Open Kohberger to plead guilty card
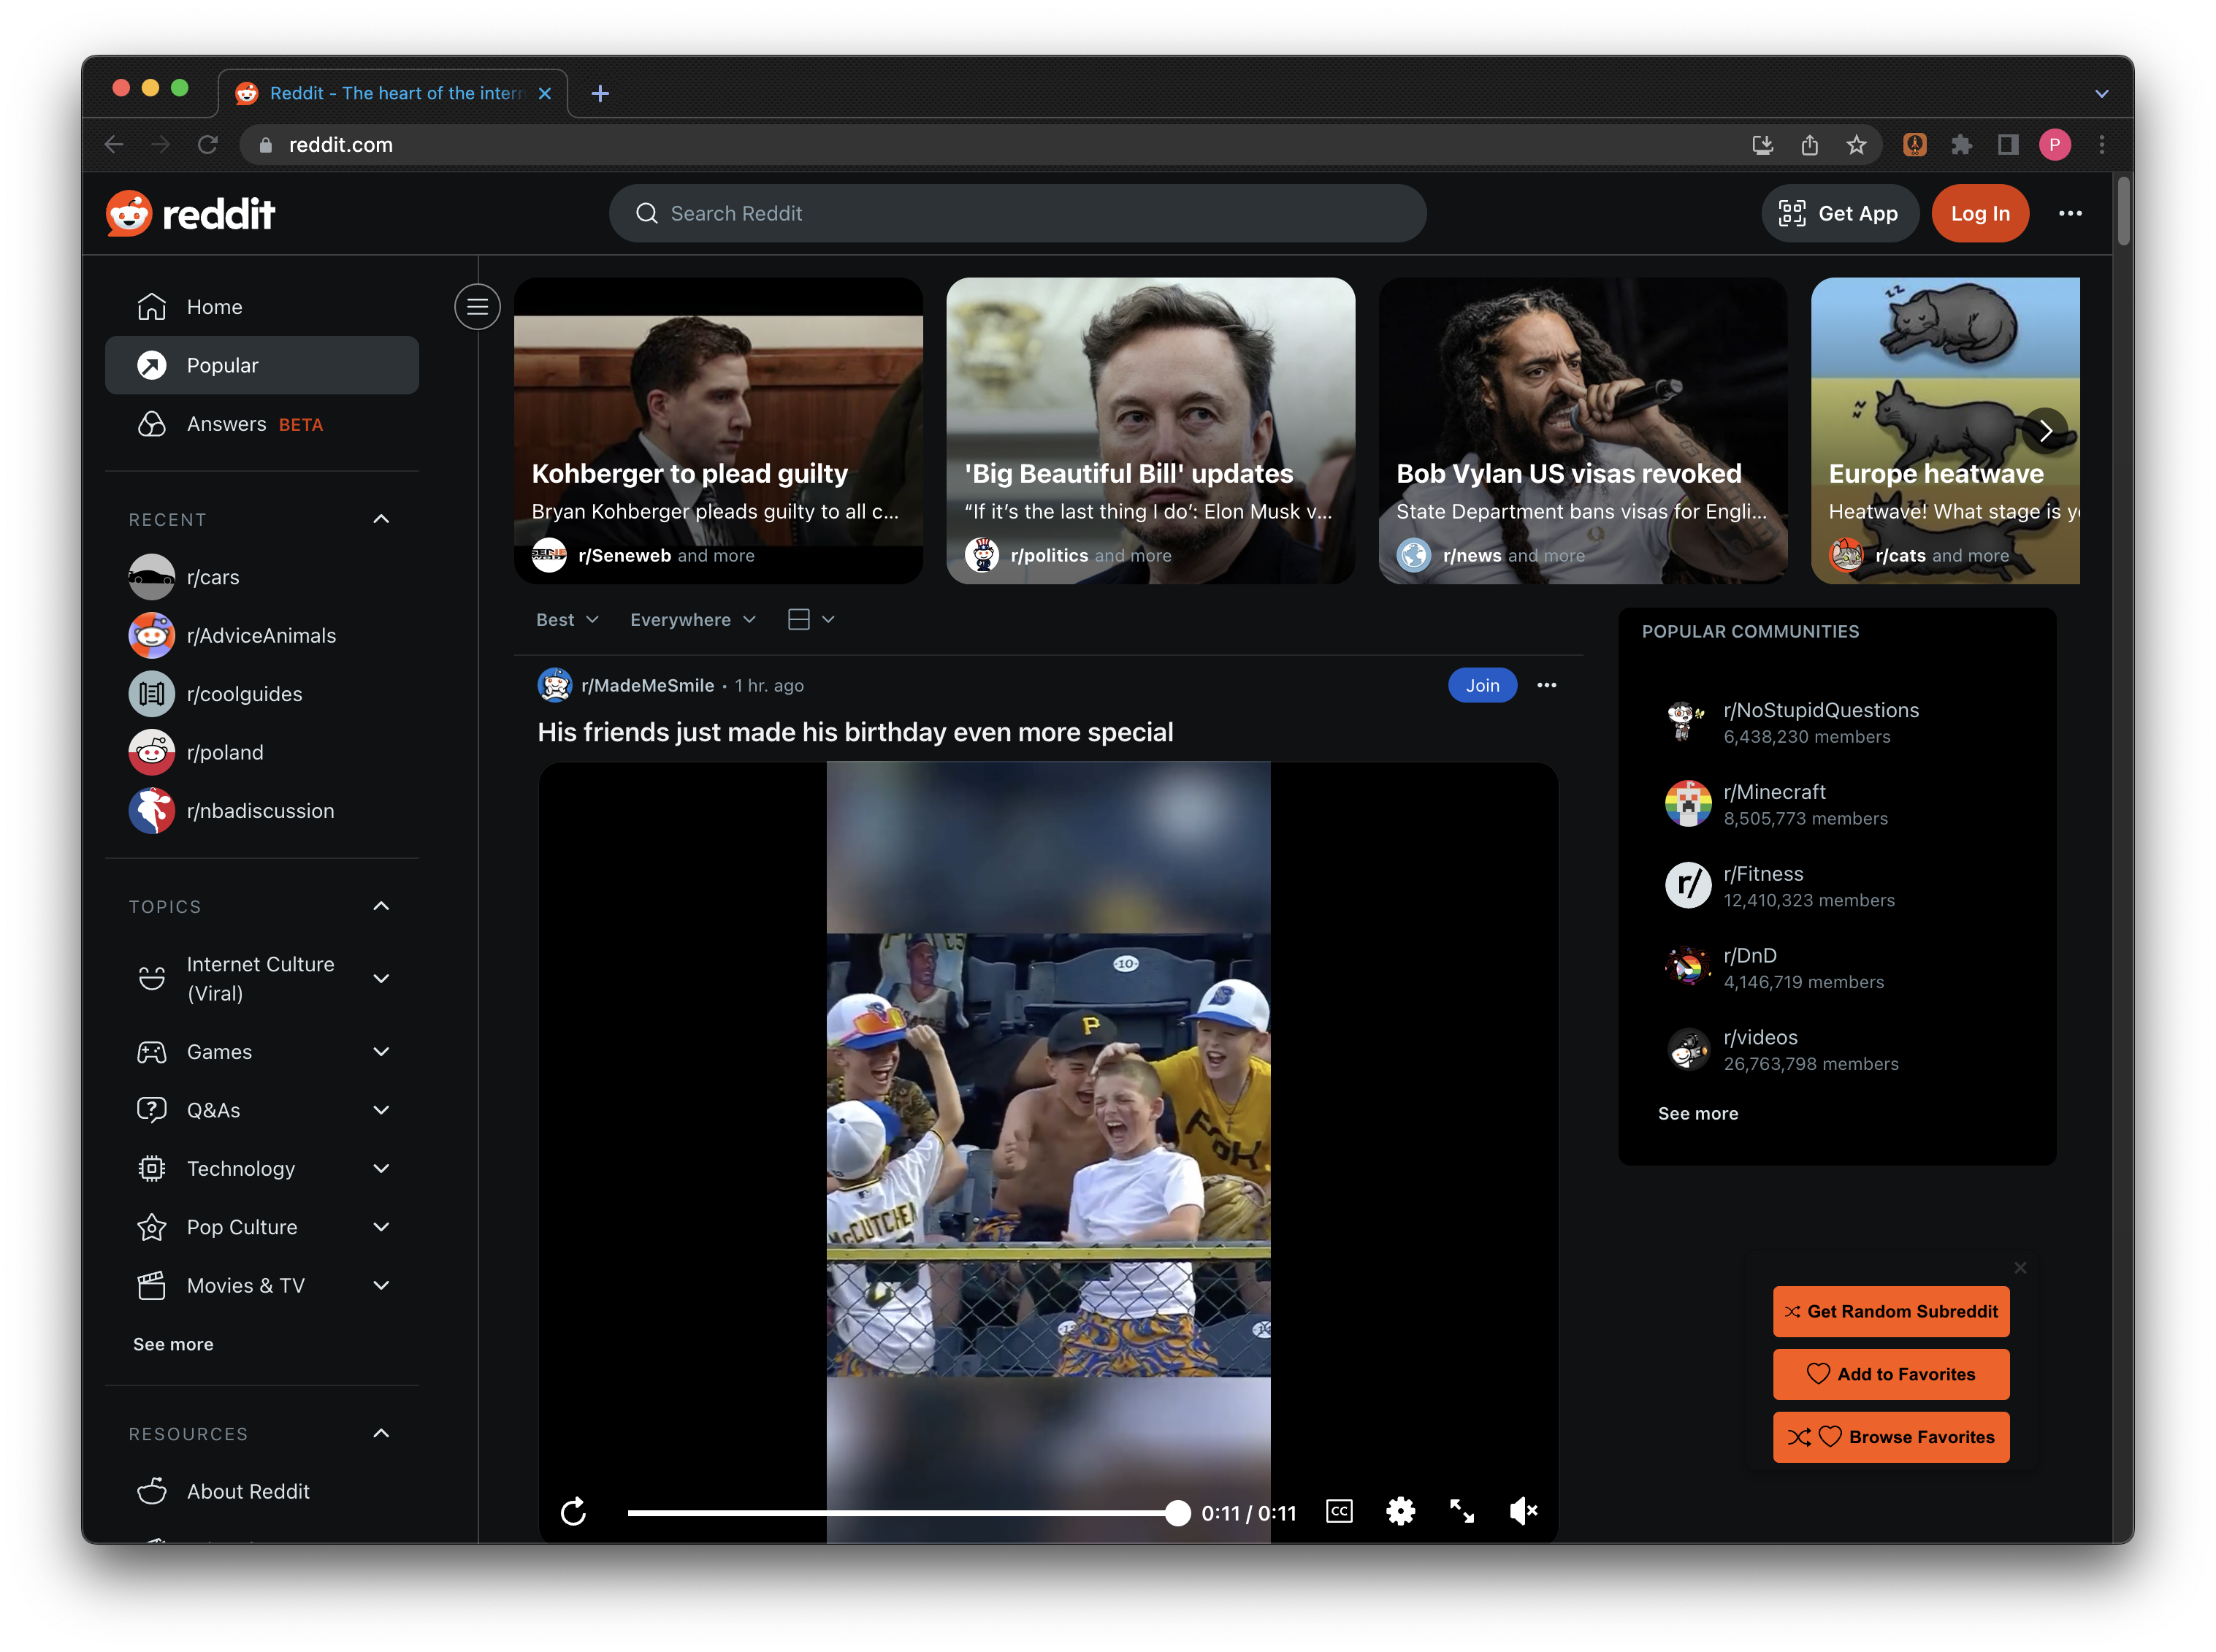Viewport: 2216px width, 1652px height. (x=718, y=431)
